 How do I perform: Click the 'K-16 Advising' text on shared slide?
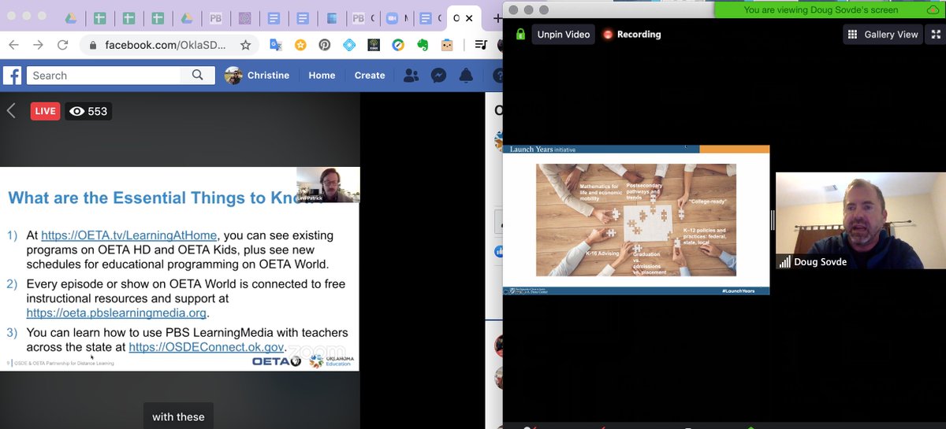(x=603, y=252)
